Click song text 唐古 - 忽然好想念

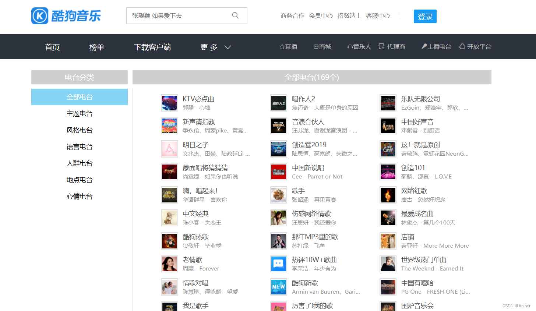point(423,199)
